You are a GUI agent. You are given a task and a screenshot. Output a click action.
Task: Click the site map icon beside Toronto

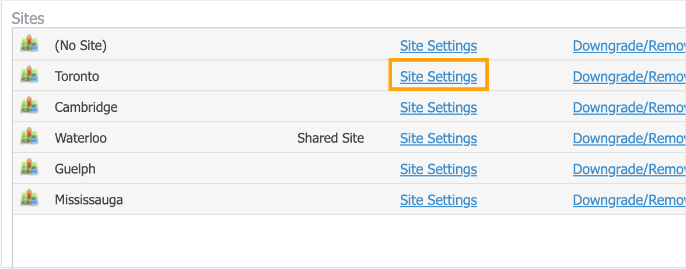point(29,75)
